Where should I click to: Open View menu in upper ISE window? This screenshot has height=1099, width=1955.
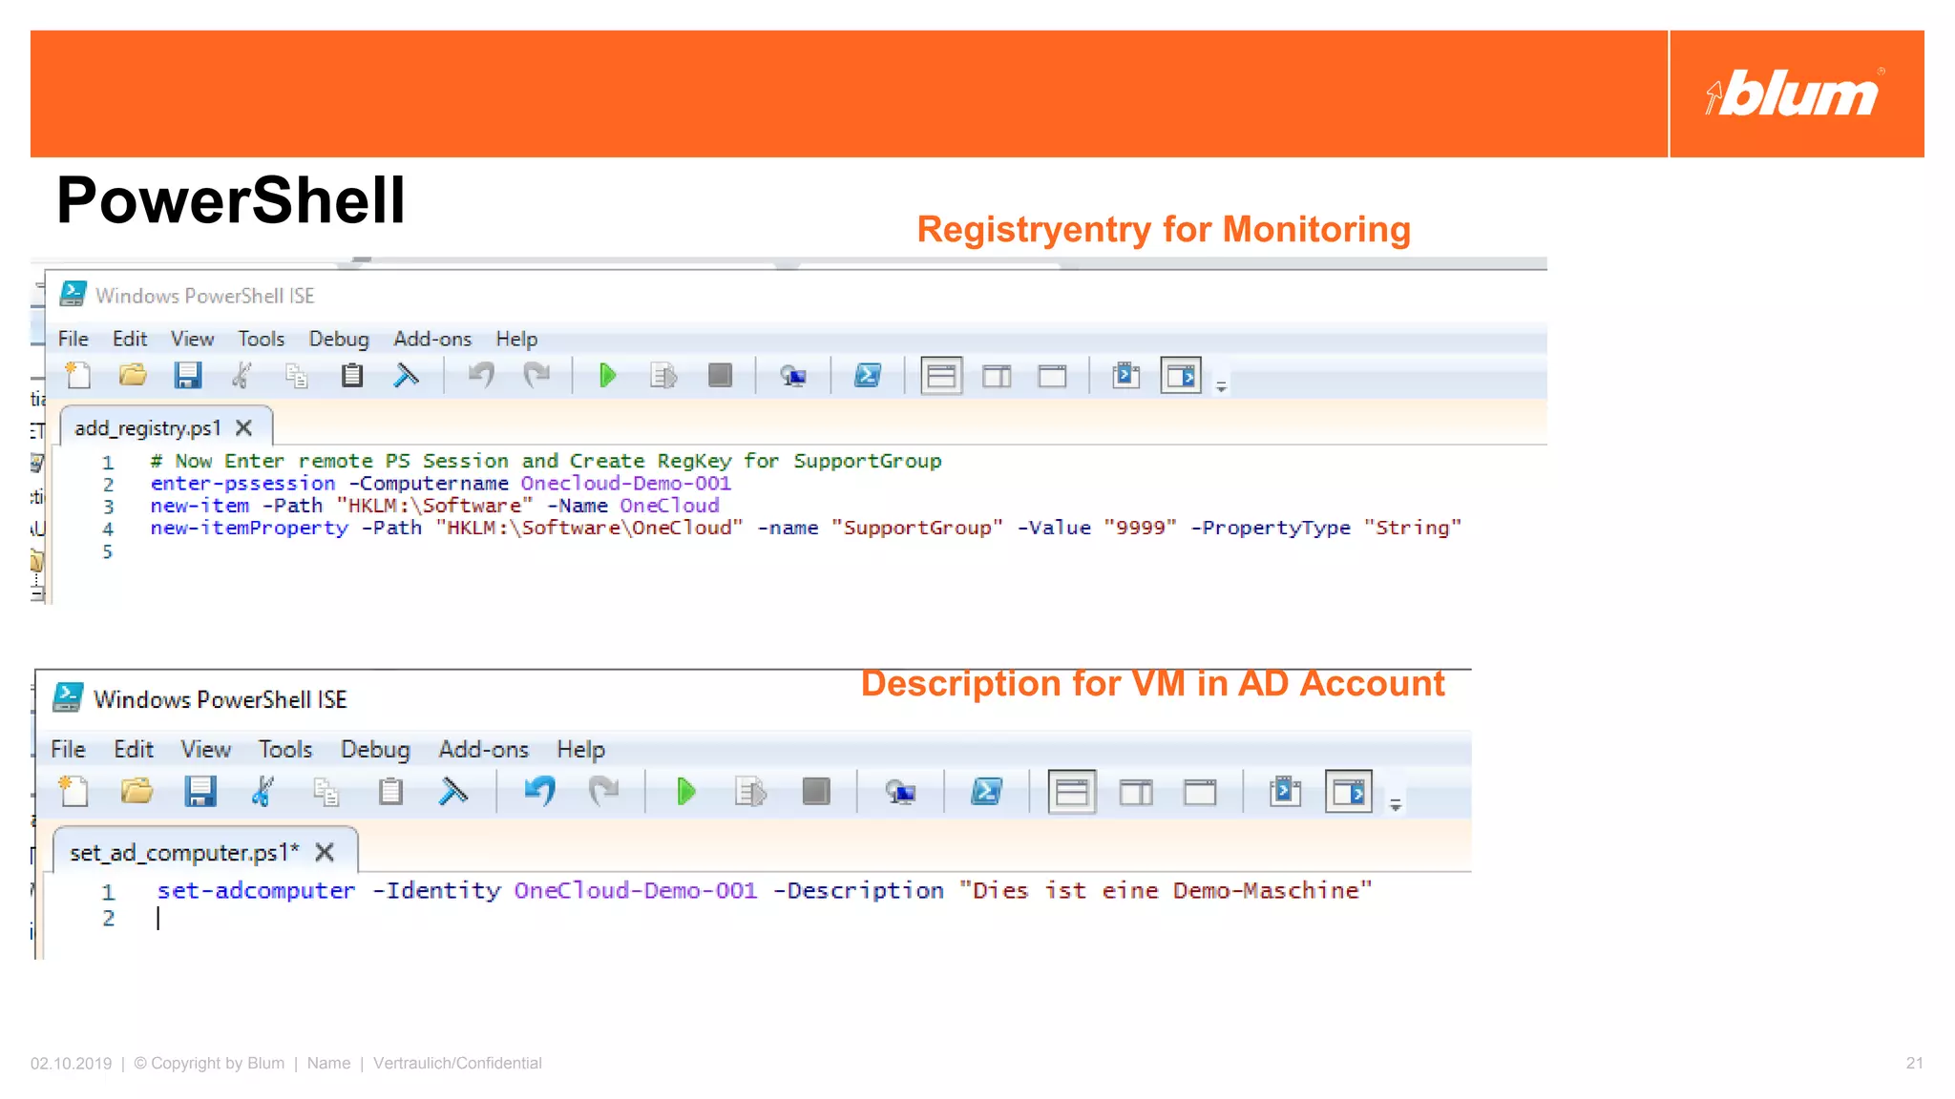coord(192,339)
